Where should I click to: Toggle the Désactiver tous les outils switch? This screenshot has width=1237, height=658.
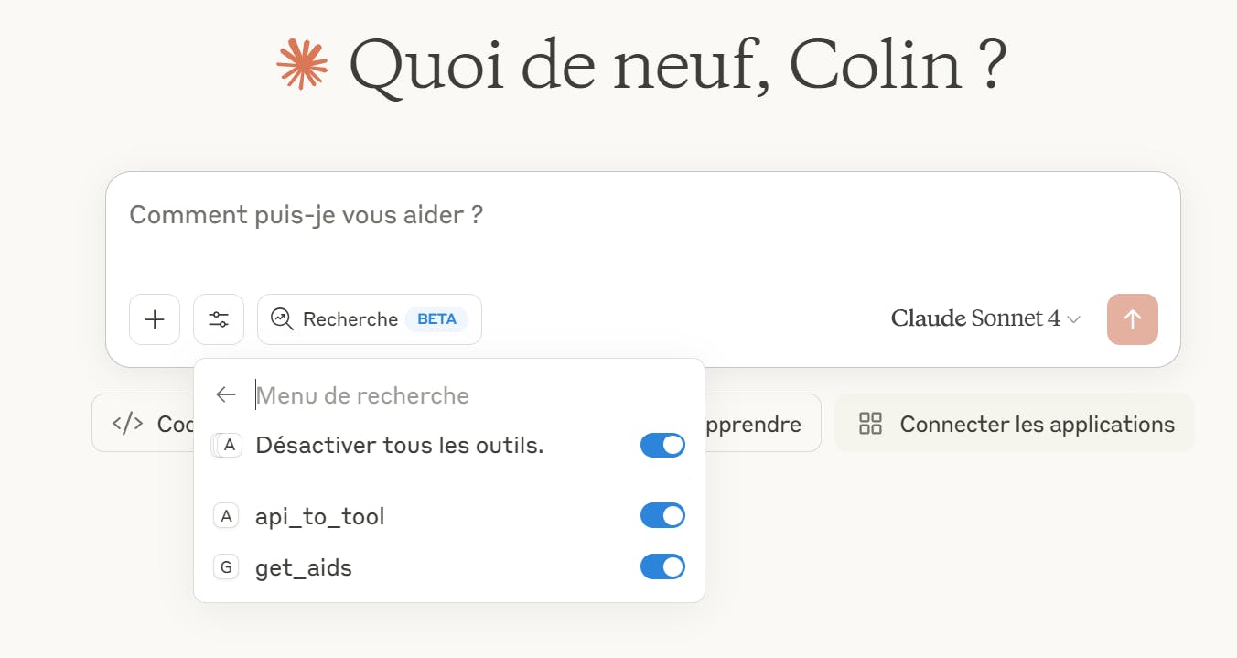pos(662,446)
